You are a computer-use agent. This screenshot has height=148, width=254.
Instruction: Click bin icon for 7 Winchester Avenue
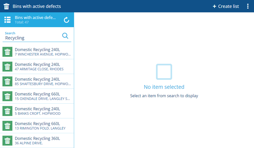tap(8, 52)
